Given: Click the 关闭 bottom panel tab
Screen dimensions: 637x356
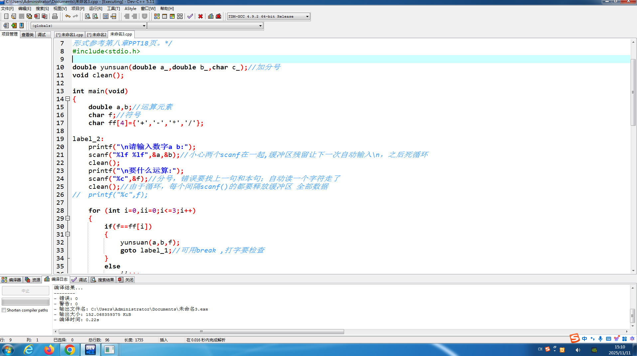Looking at the screenshot, I should (x=126, y=280).
